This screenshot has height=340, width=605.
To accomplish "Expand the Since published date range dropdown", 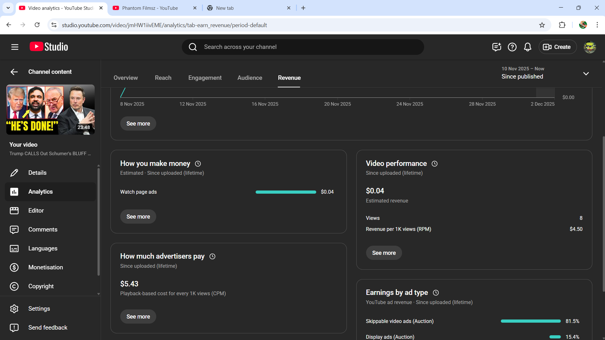I will click(586, 73).
